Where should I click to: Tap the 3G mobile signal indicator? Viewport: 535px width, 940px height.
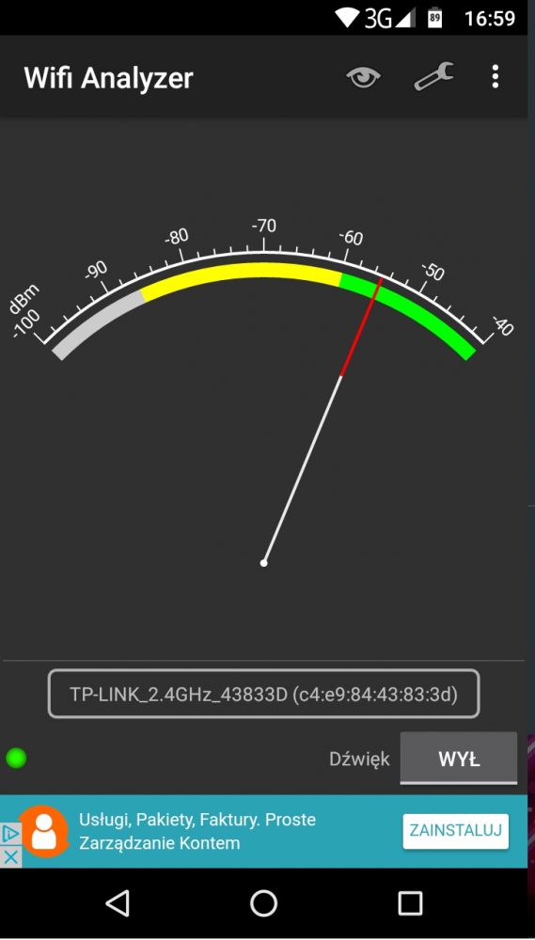click(390, 19)
